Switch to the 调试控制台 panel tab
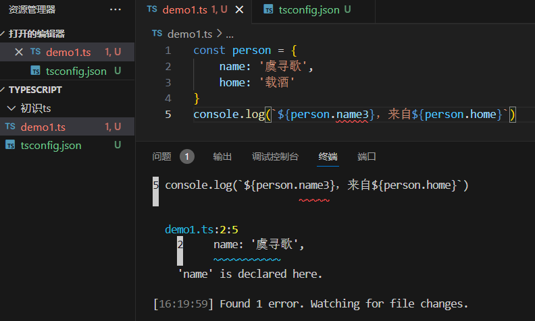Viewport: 535px width, 321px height. pos(275,156)
